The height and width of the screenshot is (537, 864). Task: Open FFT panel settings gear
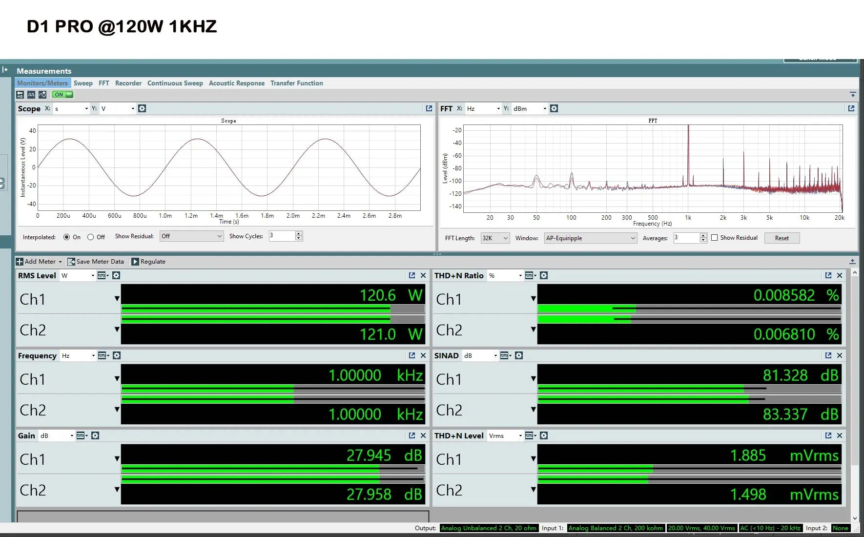[554, 108]
